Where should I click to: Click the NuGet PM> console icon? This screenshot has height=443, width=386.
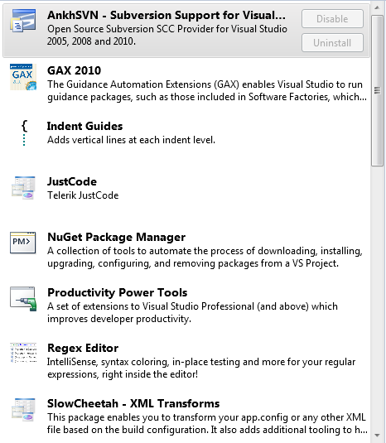tap(23, 243)
